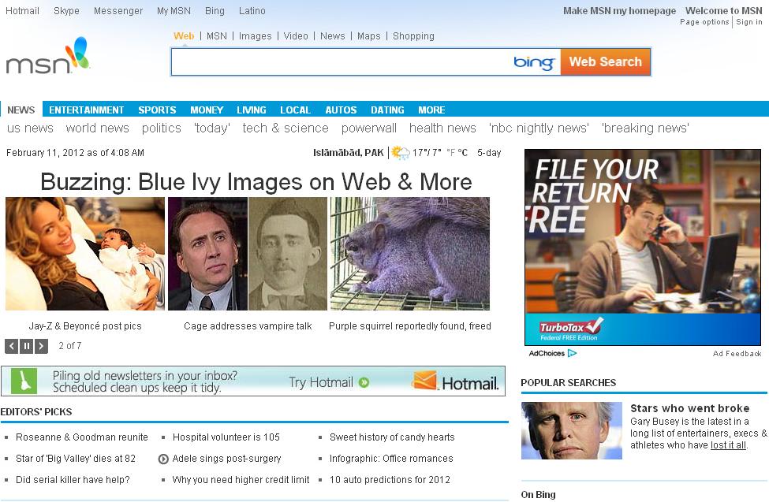Advance to next slideshow story
This screenshot has width=769, height=502.
click(42, 346)
